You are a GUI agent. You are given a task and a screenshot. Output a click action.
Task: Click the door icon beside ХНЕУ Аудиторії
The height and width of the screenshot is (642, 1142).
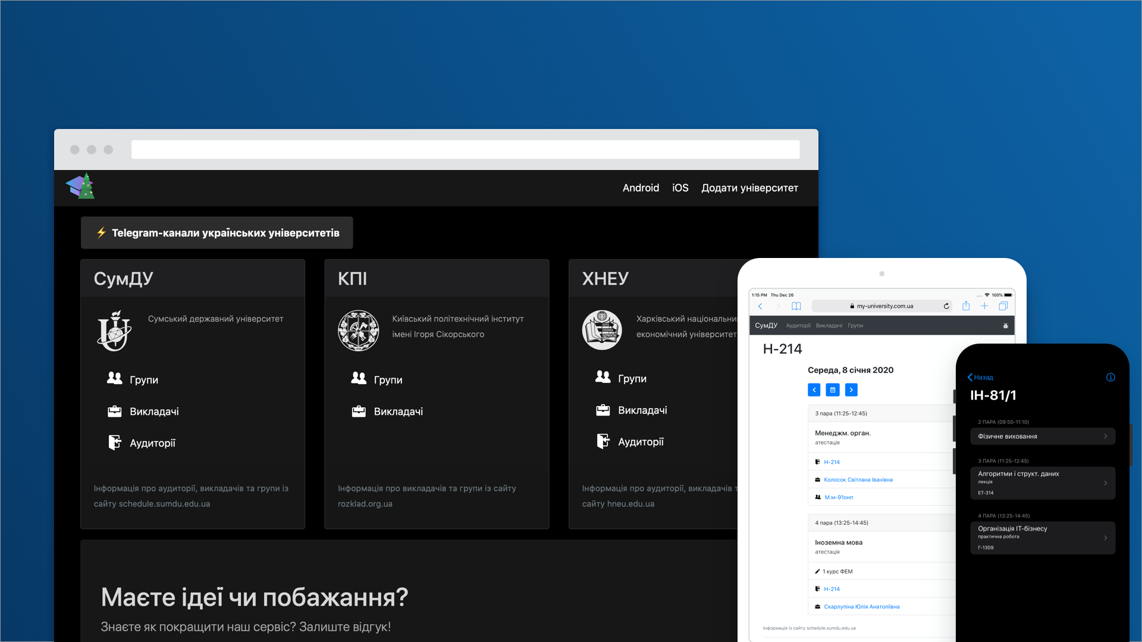pyautogui.click(x=603, y=441)
